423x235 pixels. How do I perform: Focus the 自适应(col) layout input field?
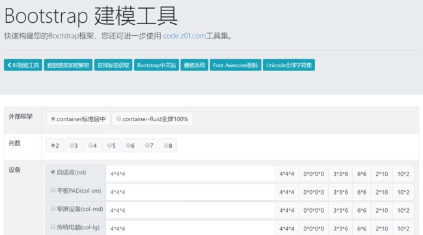click(191, 174)
